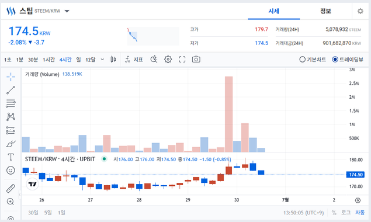Collapse the drawing toolbar side handle
Image resolution: width=371 pixels, height=222 pixels.
[x=20, y=195]
